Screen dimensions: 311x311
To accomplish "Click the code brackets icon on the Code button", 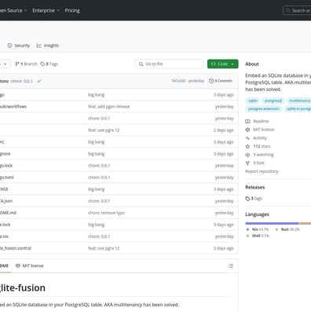I will [214, 64].
